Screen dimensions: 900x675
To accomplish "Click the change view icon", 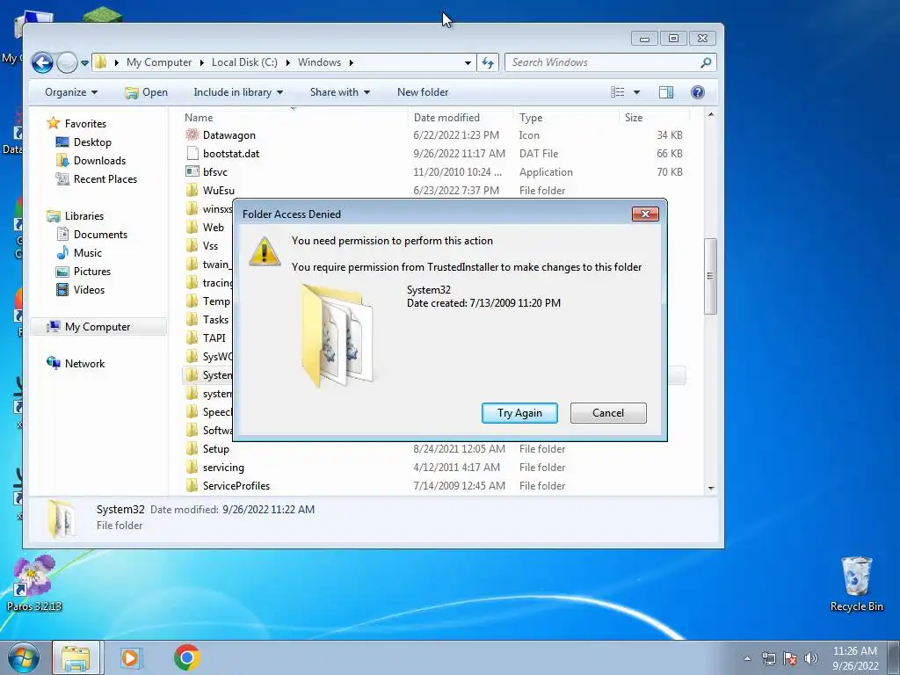I will [618, 92].
